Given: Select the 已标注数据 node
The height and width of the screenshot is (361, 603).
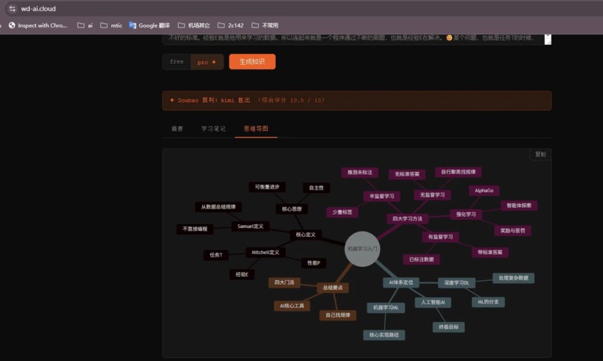Looking at the screenshot, I should [x=421, y=259].
